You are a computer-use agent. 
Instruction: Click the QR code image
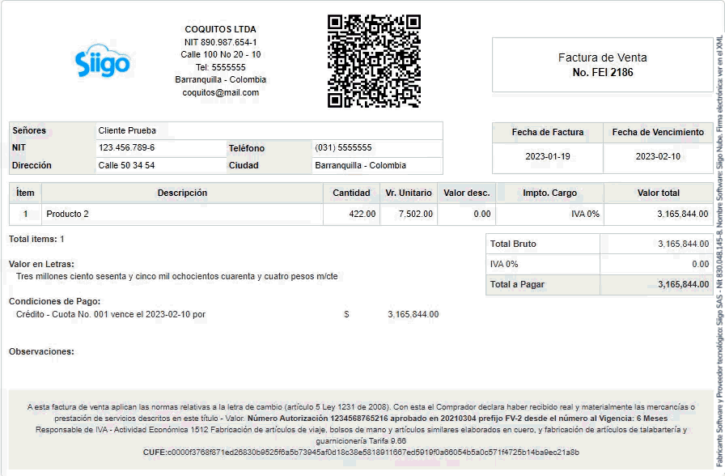pos(374,61)
